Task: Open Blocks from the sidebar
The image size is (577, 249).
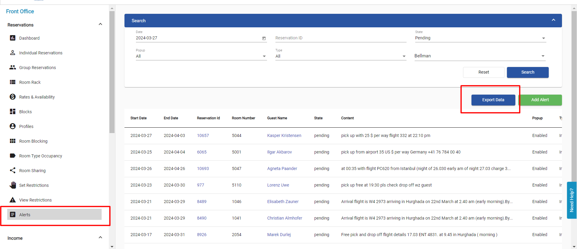Action: point(26,112)
